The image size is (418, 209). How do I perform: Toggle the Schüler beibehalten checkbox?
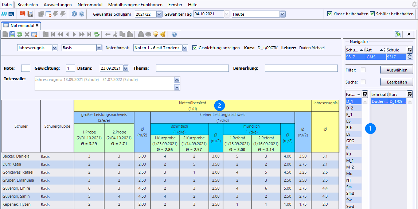pos(372,14)
